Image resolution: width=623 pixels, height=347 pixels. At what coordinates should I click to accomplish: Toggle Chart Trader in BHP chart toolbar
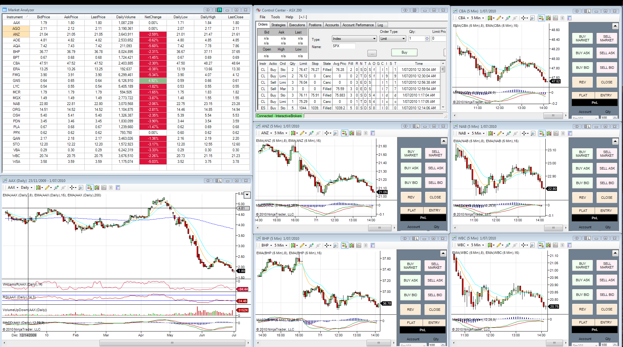click(x=344, y=245)
